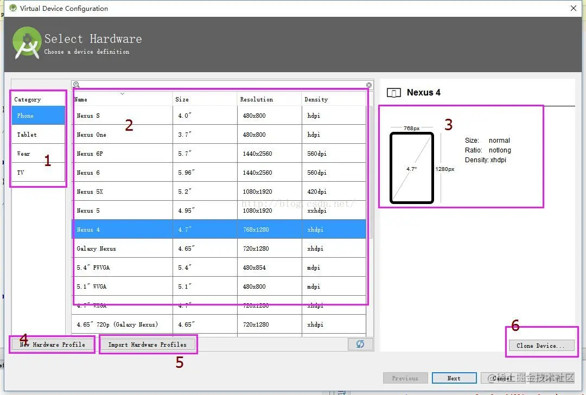Select the Nexus 5 device row
The image size is (586, 395).
pyautogui.click(x=219, y=211)
